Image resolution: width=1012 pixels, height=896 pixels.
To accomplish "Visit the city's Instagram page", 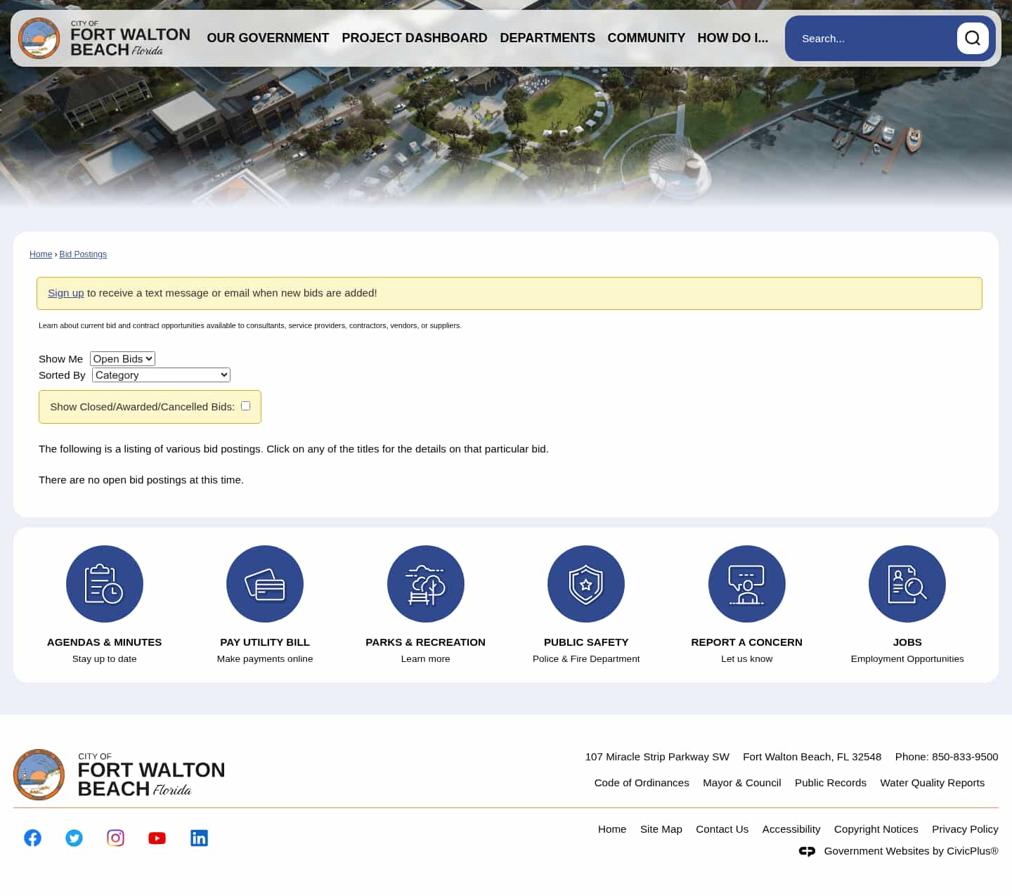I will coord(115,838).
